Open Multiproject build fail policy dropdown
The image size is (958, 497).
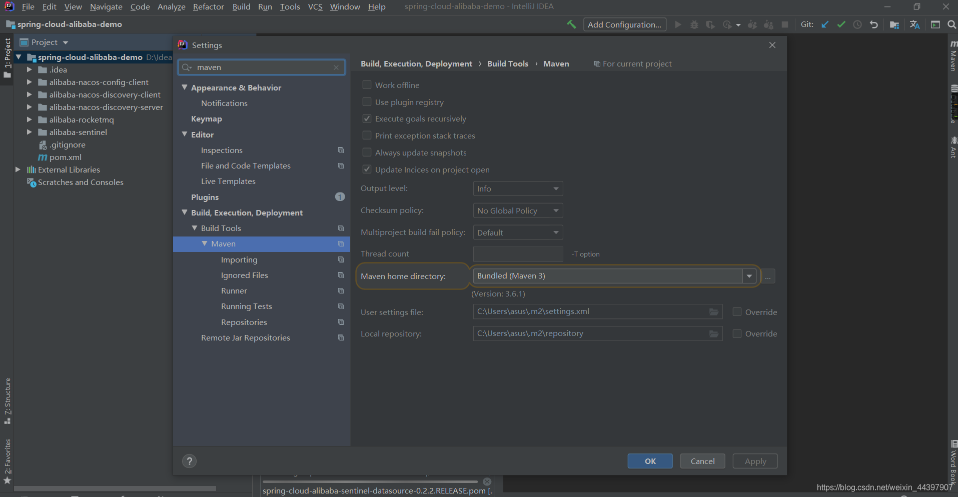click(x=518, y=232)
